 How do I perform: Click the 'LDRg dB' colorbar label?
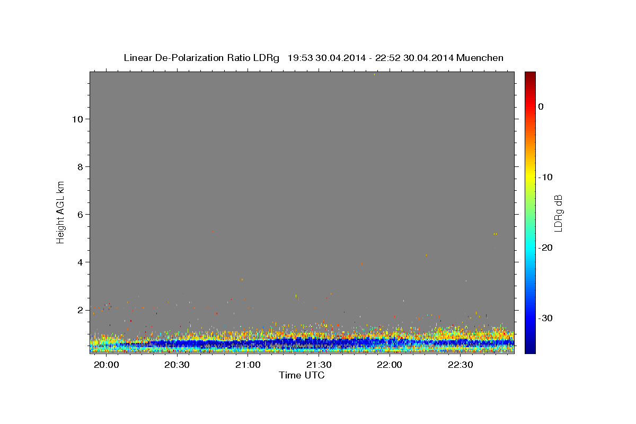click(x=558, y=213)
